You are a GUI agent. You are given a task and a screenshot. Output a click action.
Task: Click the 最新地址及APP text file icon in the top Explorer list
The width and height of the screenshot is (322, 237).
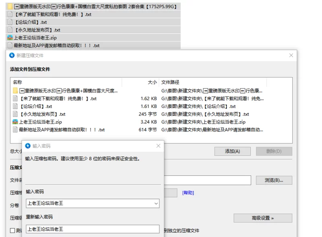[10, 45]
